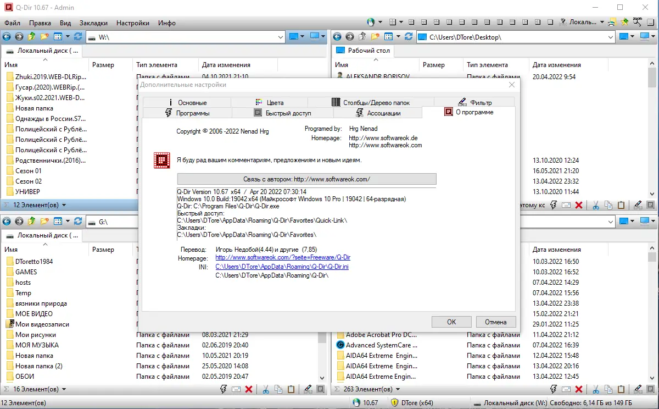Click scissors cut icon in Desktop pane status bar
The image size is (659, 409).
pos(595,205)
